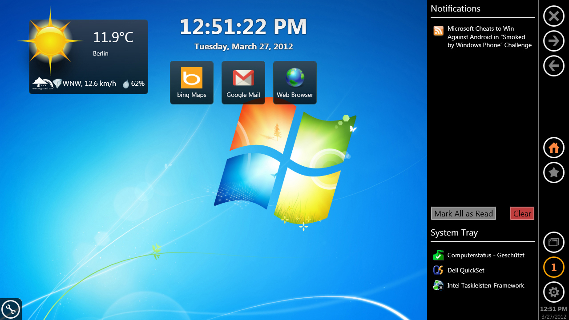Click the wrench tool icon in corner
Viewport: 569px width, 320px height.
(10, 309)
